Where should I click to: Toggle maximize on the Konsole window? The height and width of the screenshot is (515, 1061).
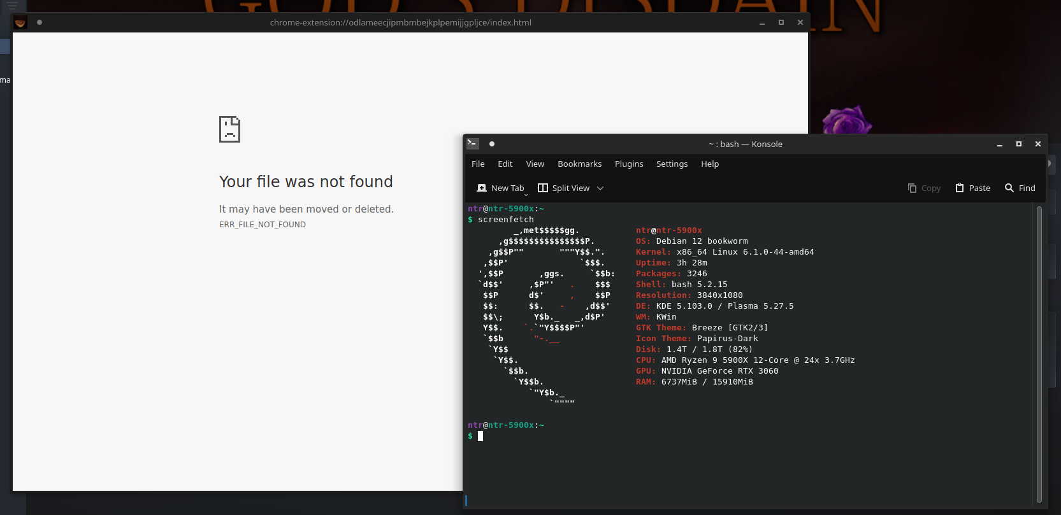(1019, 144)
